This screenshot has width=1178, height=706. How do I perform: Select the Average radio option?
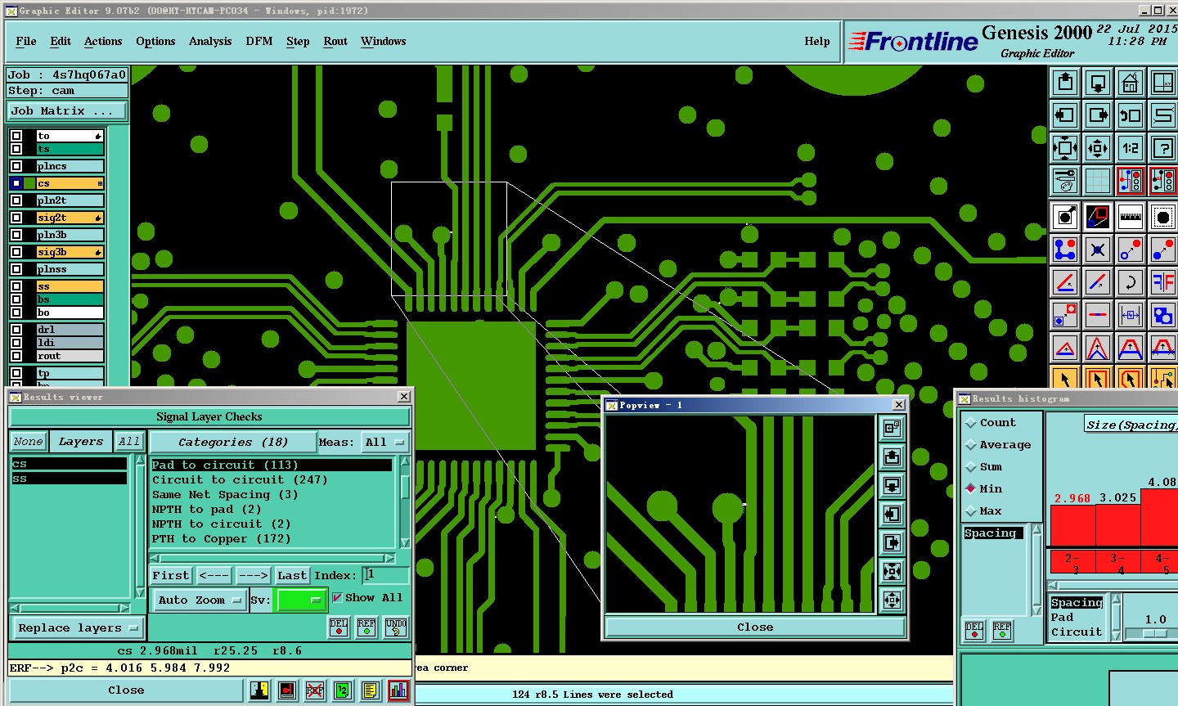click(971, 445)
